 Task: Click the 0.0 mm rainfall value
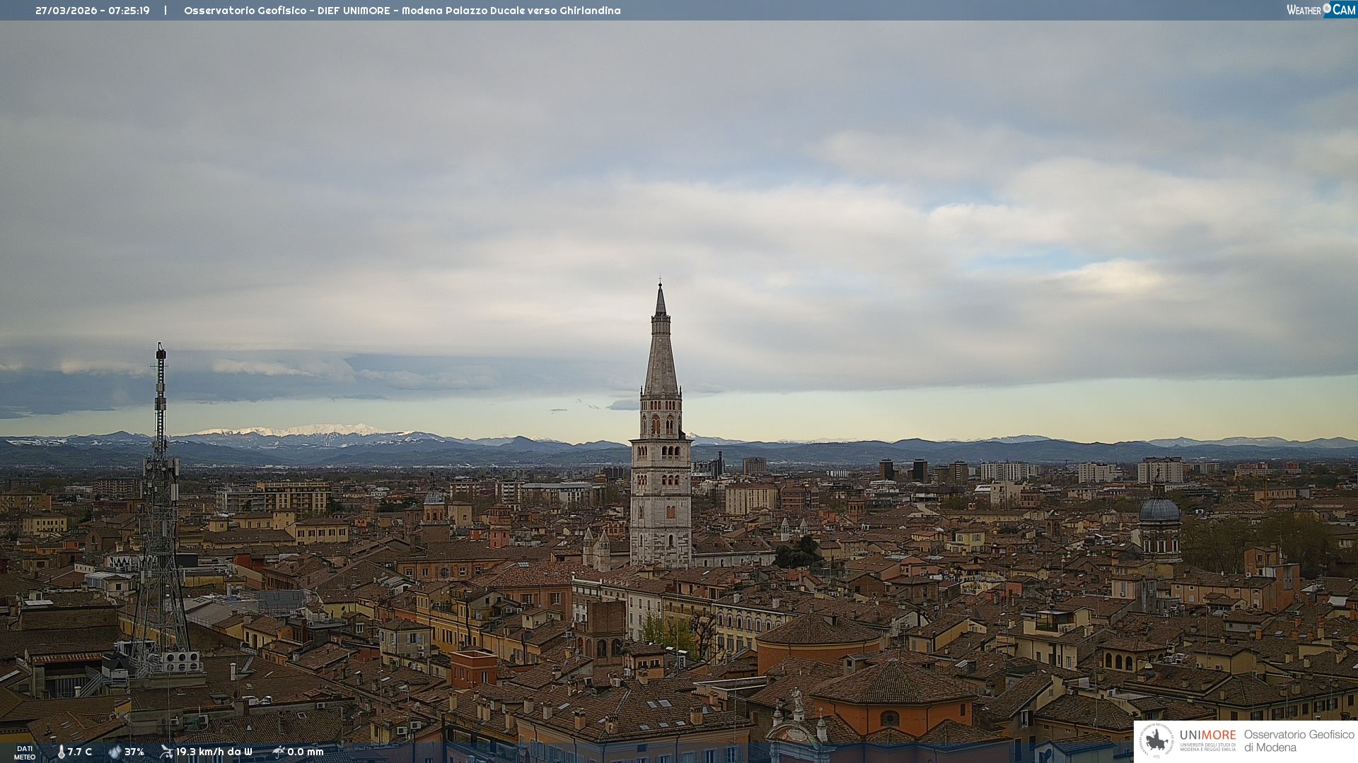pyautogui.click(x=306, y=752)
